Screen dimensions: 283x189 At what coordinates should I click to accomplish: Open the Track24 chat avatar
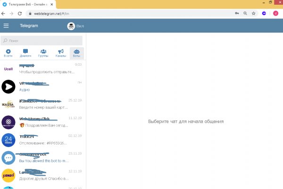click(x=8, y=140)
